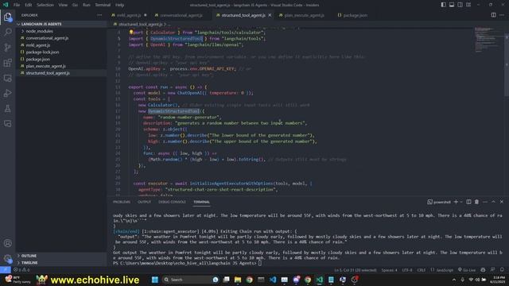
Task: Close the bottom terminal panel
Action: coord(502,202)
